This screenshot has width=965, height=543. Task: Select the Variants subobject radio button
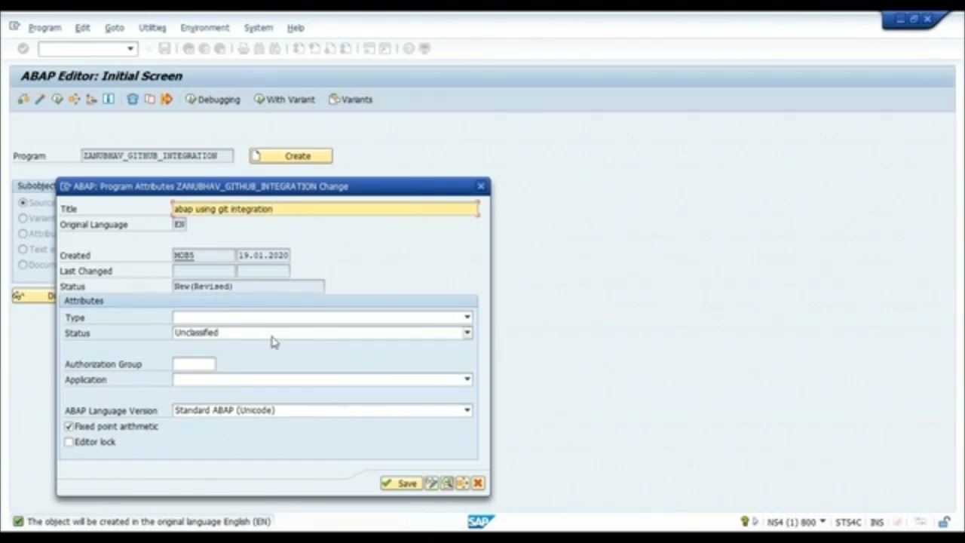(x=23, y=218)
